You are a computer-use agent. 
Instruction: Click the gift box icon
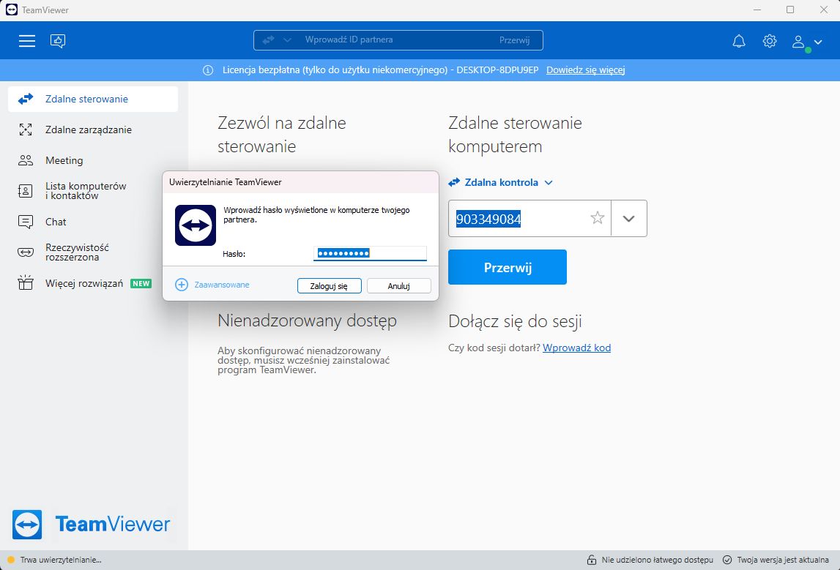25,282
